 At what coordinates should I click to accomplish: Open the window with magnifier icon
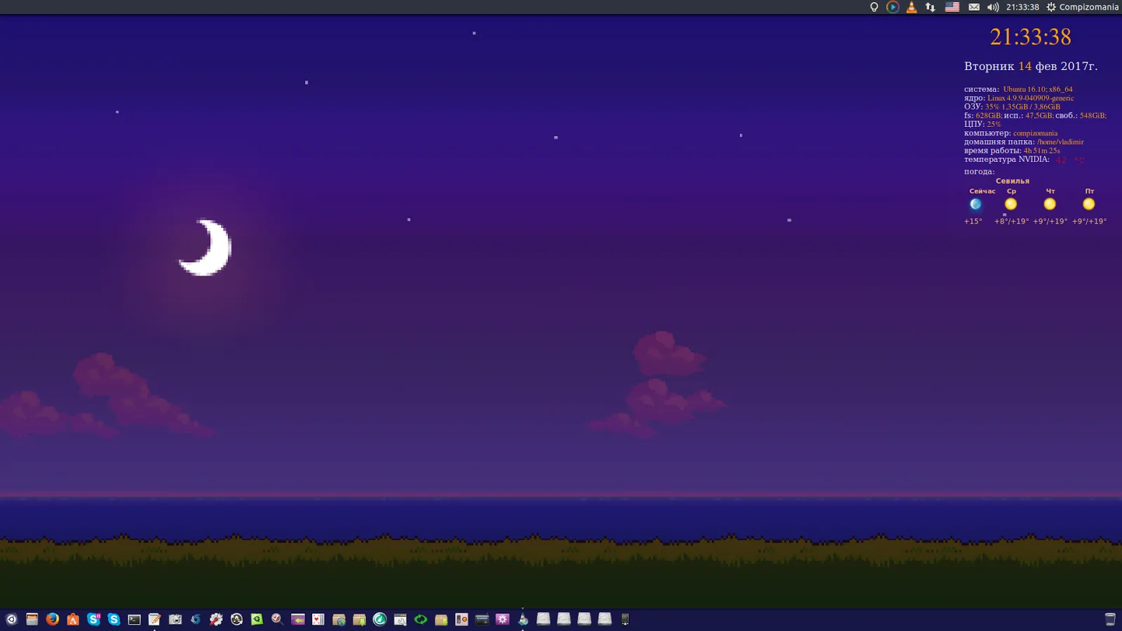click(x=400, y=619)
